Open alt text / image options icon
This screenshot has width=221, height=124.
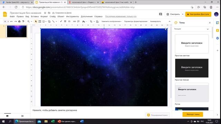[x=84, y=21]
